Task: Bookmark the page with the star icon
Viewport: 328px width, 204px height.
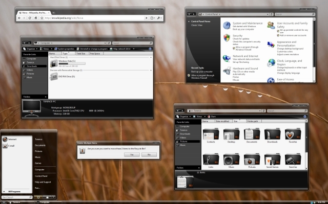Action: (x=42, y=18)
